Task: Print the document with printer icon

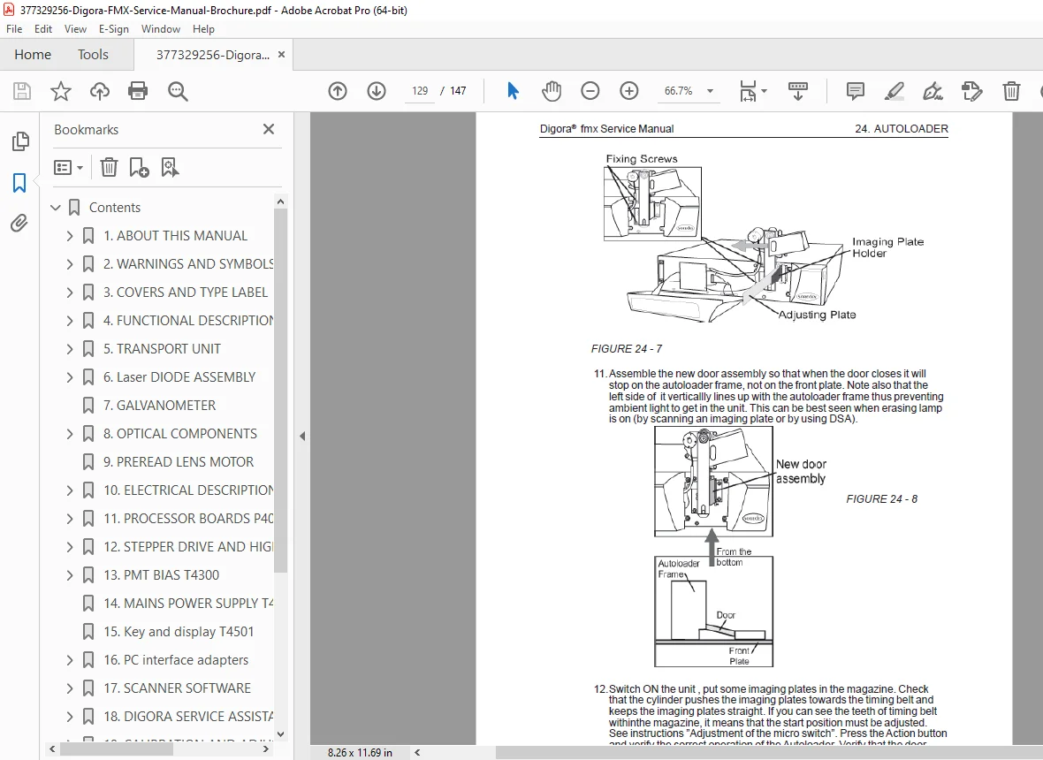Action: (138, 91)
